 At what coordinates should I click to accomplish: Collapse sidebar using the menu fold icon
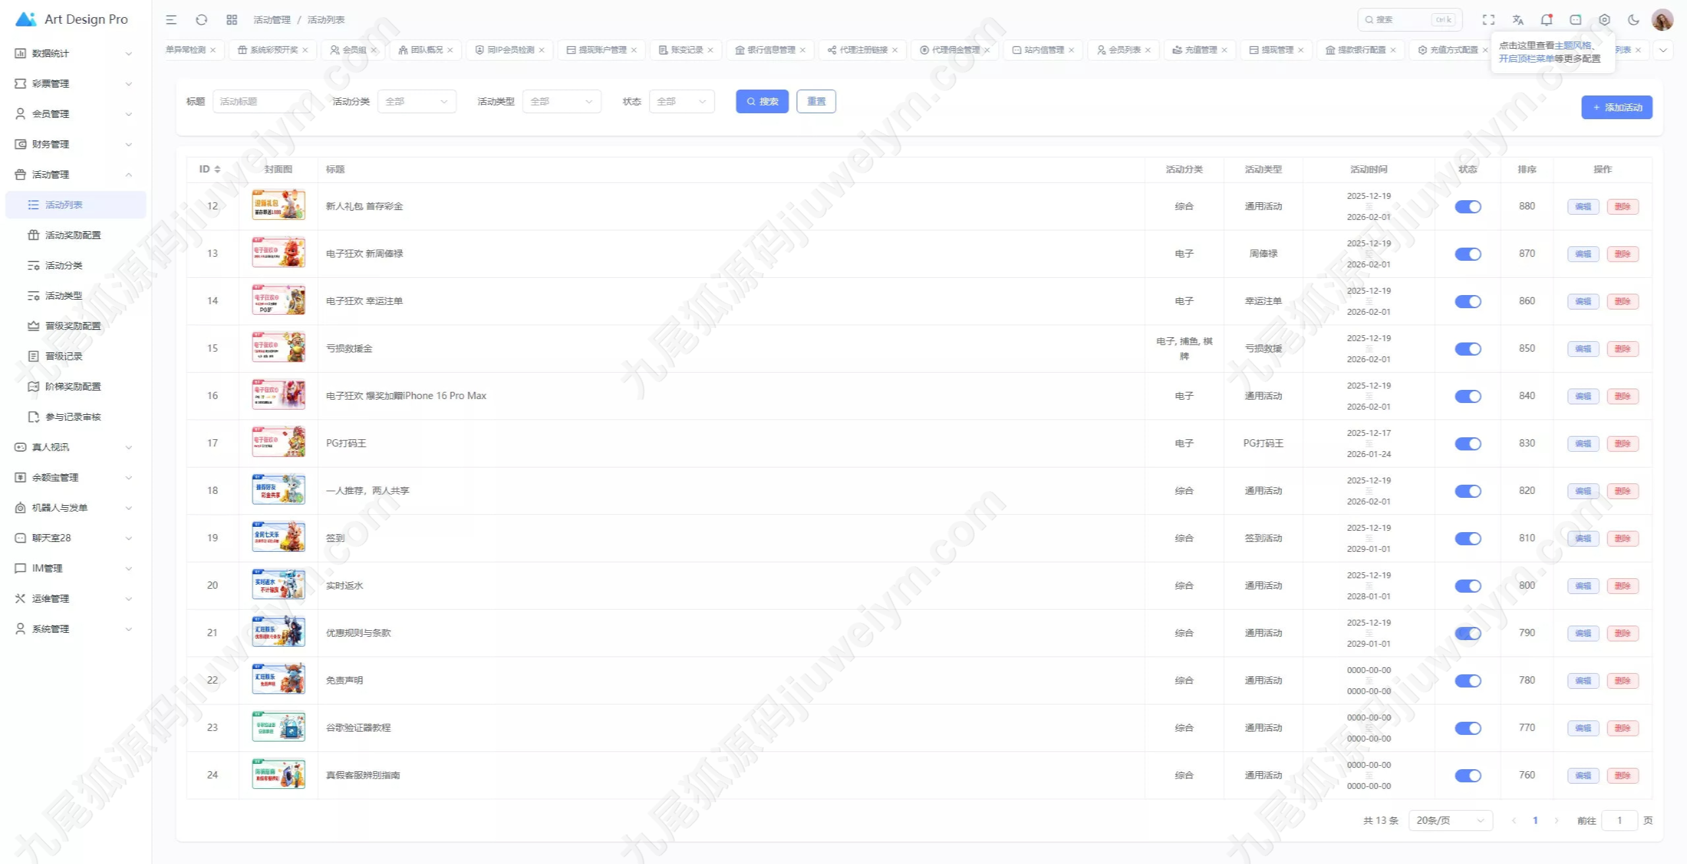[171, 20]
